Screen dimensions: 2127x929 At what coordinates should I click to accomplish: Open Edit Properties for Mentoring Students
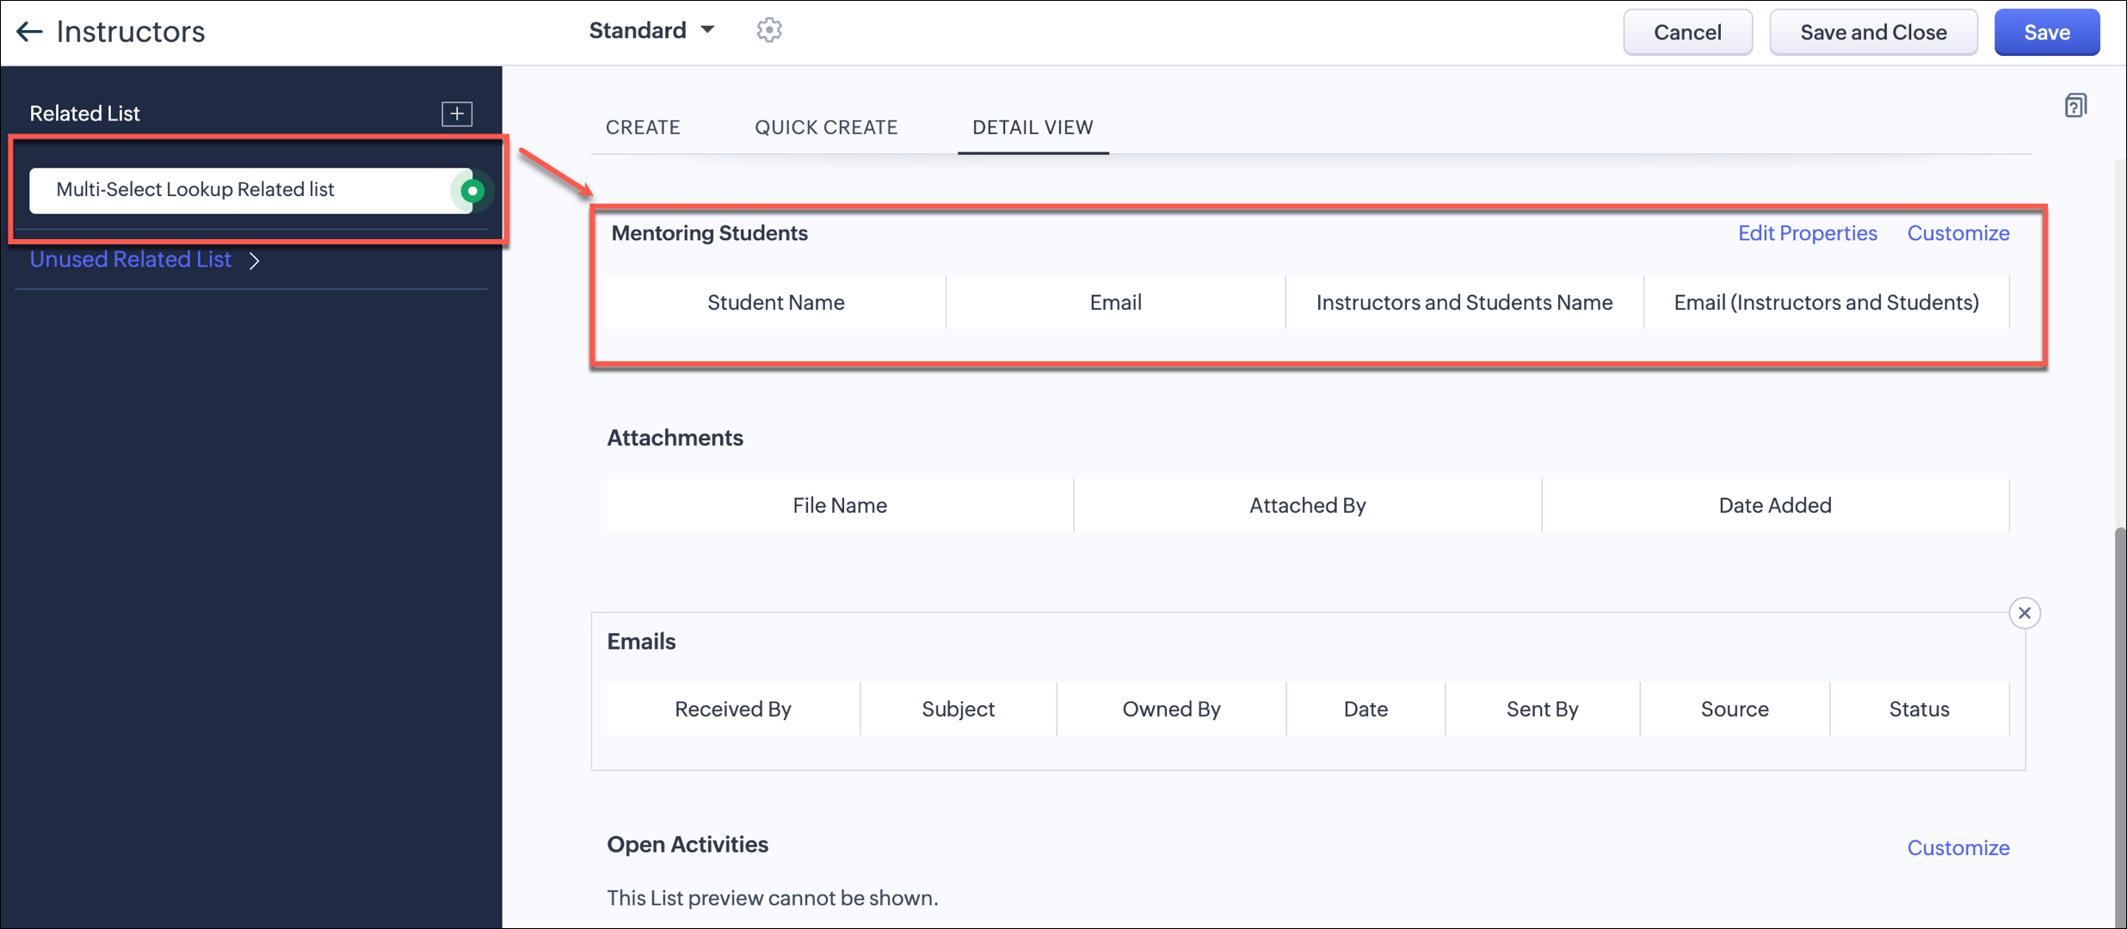point(1807,233)
